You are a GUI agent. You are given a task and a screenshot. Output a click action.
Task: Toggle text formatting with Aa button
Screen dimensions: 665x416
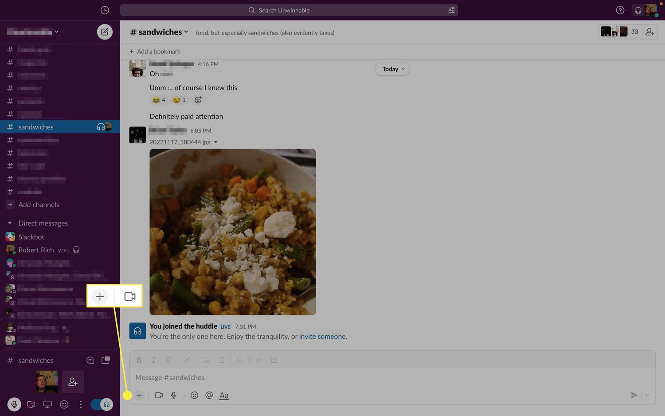point(224,395)
